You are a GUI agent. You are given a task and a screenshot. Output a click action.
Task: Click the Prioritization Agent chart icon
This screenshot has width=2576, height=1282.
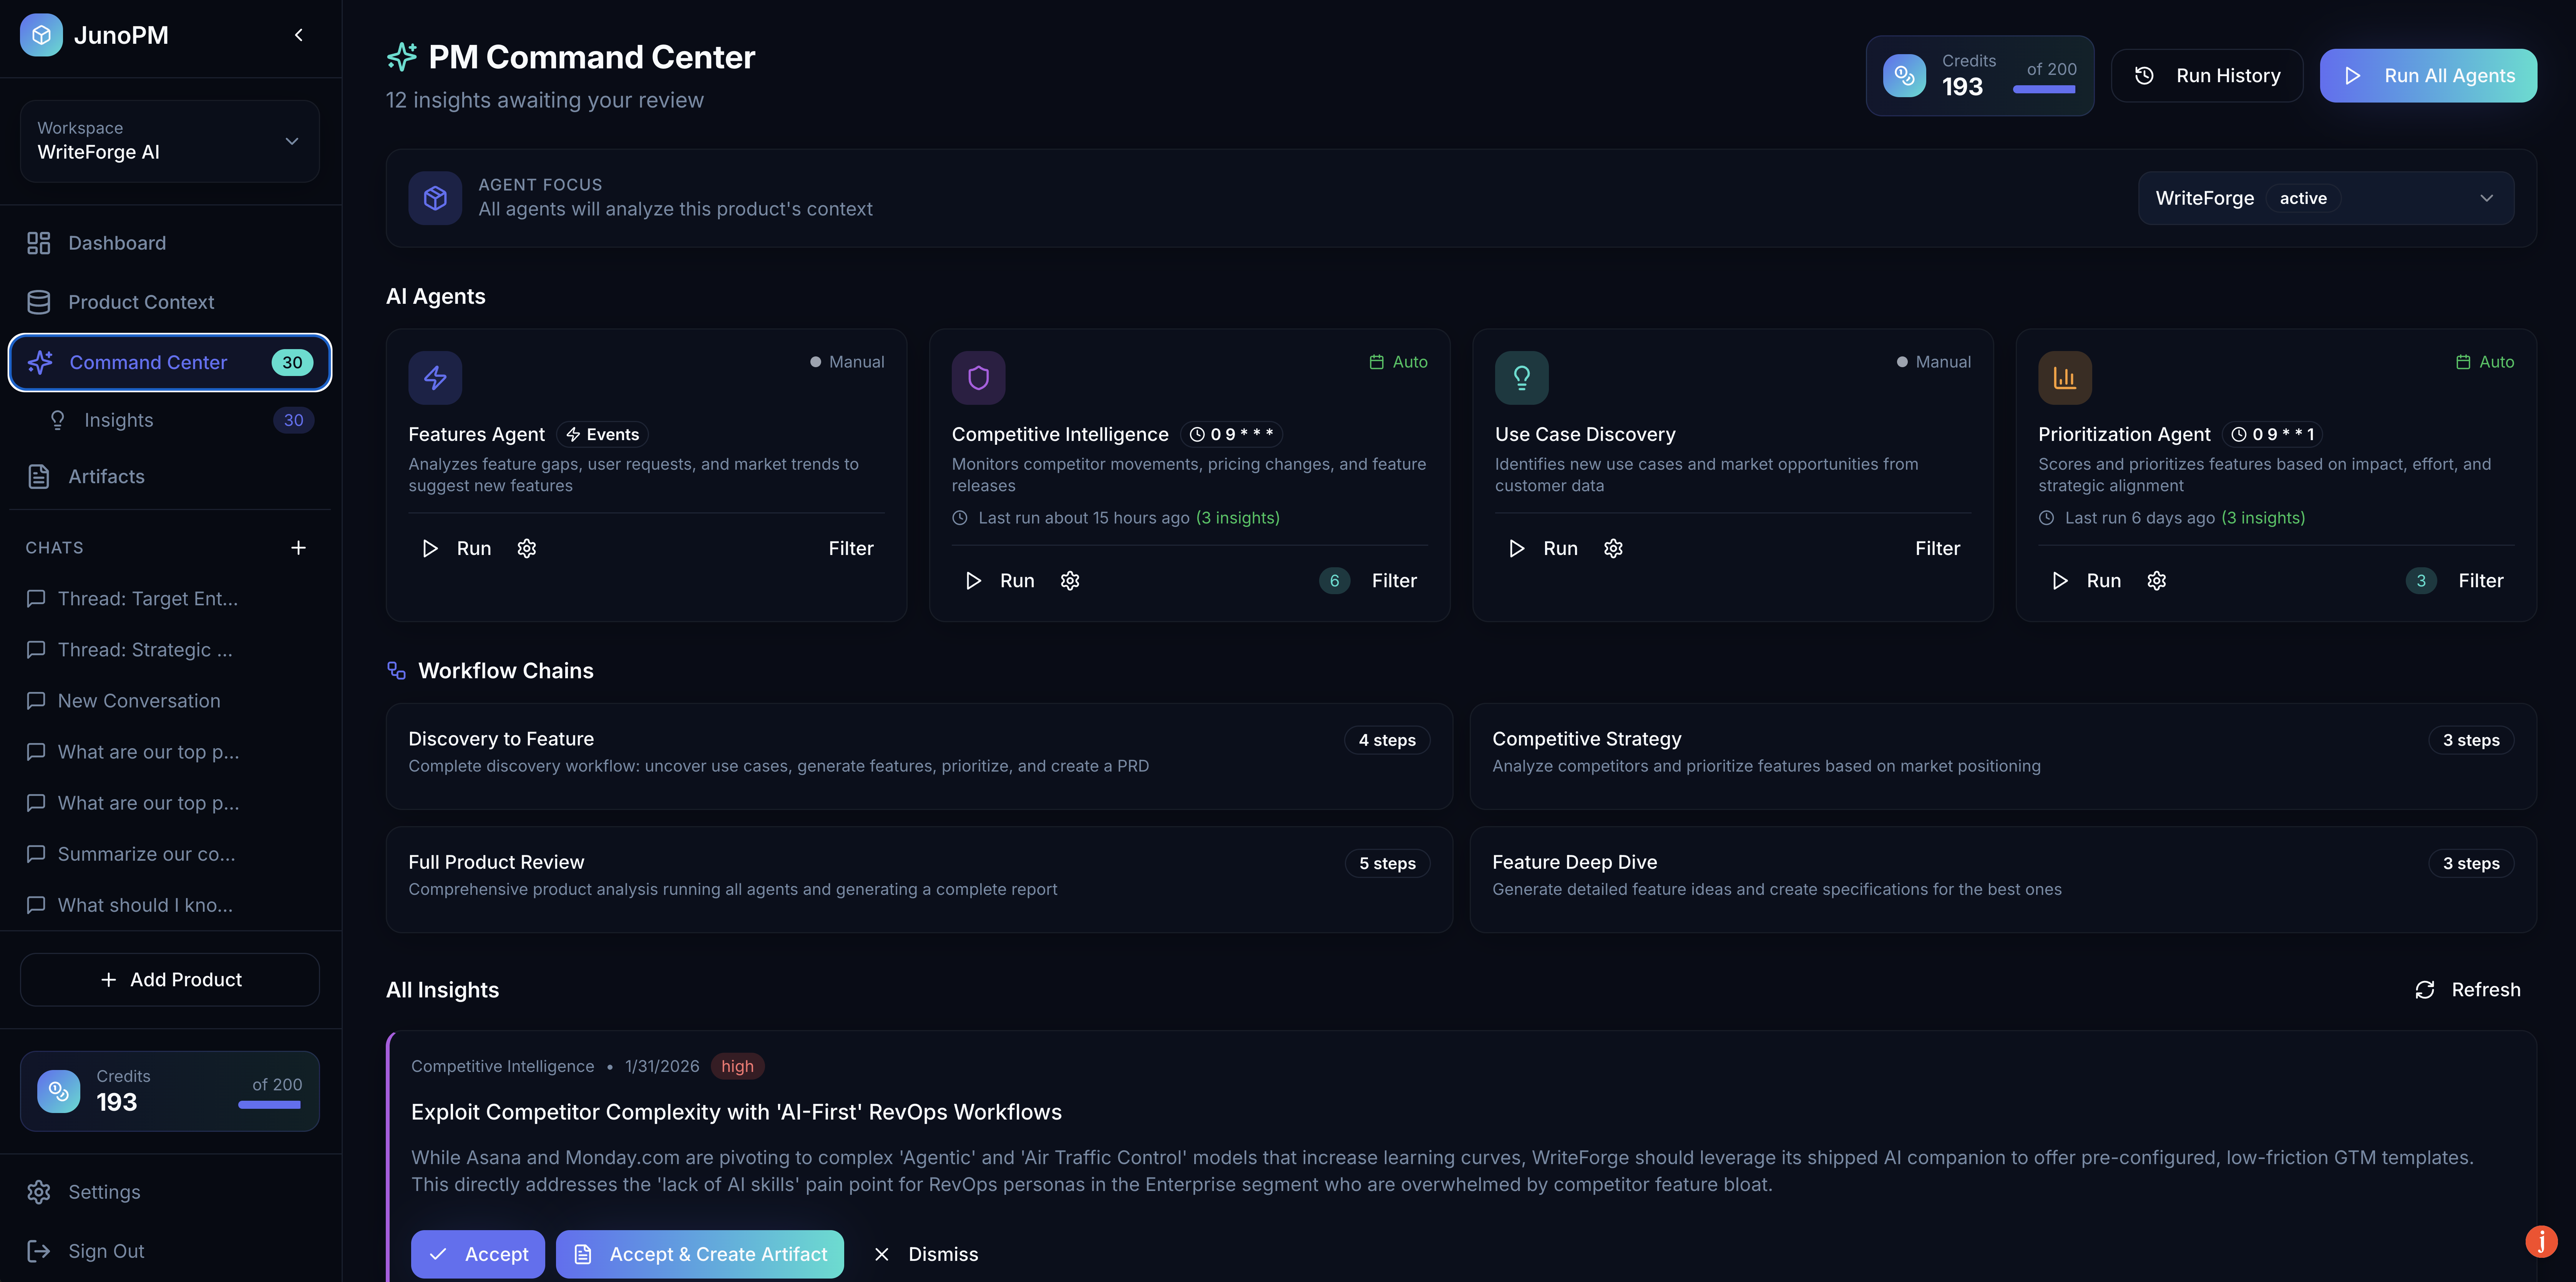tap(2064, 378)
